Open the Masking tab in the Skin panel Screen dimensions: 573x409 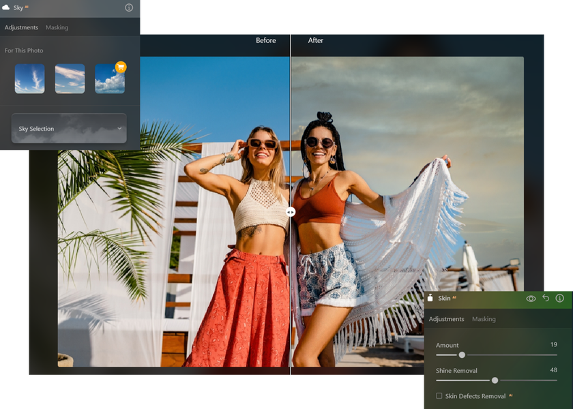(x=484, y=318)
